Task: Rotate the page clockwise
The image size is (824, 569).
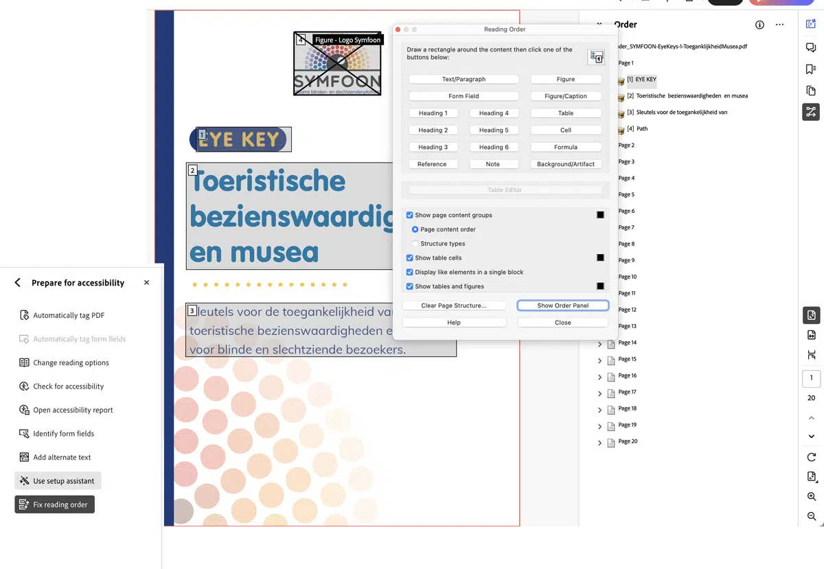Action: [x=811, y=457]
